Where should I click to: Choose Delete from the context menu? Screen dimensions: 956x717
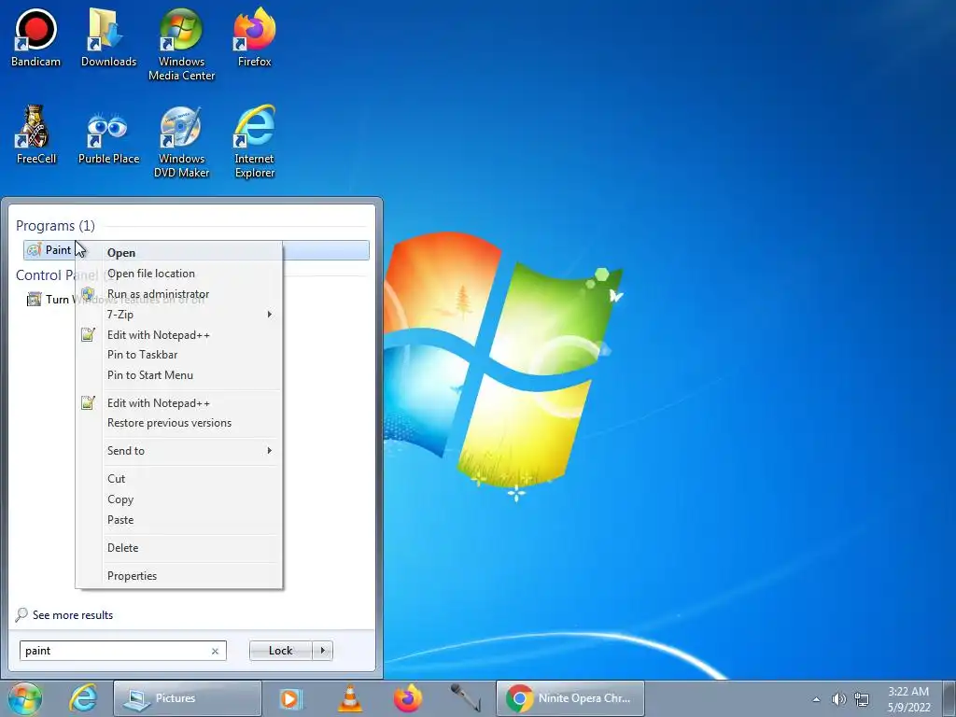click(x=179, y=547)
